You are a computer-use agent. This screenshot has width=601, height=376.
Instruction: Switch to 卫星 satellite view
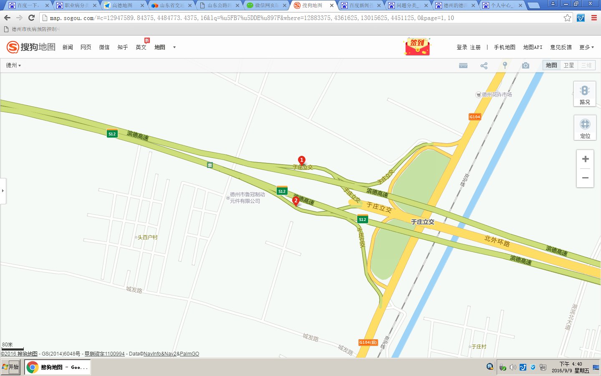[x=568, y=65]
